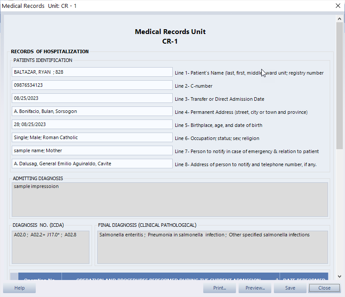Select the C-number input field
This screenshot has width=345, height=297.
point(92,85)
